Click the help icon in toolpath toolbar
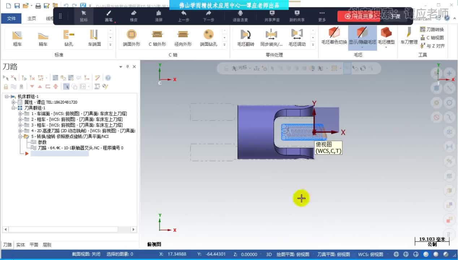458x260 pixels. [x=108, y=78]
